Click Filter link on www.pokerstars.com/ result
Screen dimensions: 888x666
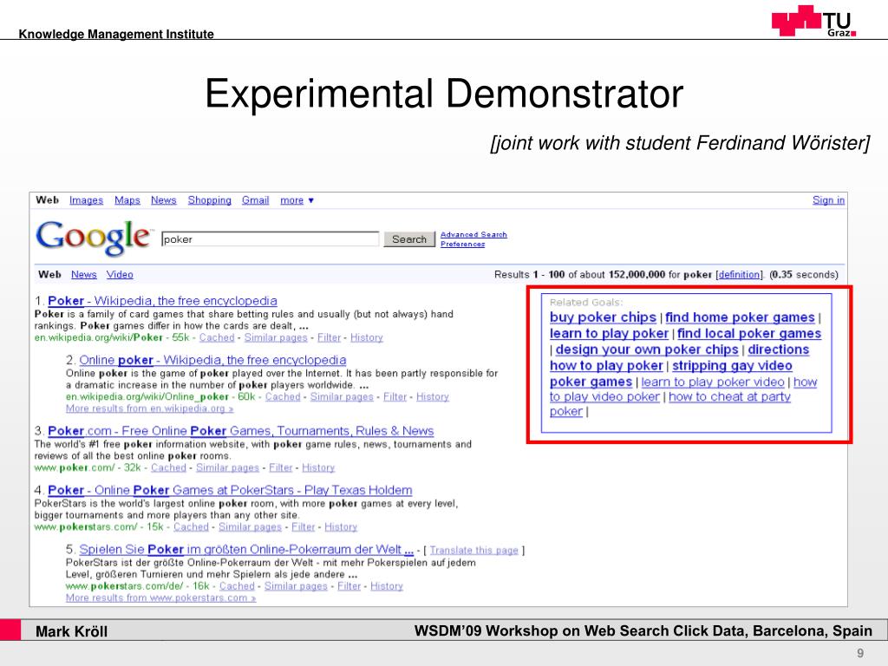(303, 527)
